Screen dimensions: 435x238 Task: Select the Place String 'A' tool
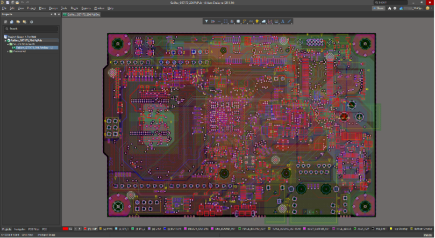point(283,21)
